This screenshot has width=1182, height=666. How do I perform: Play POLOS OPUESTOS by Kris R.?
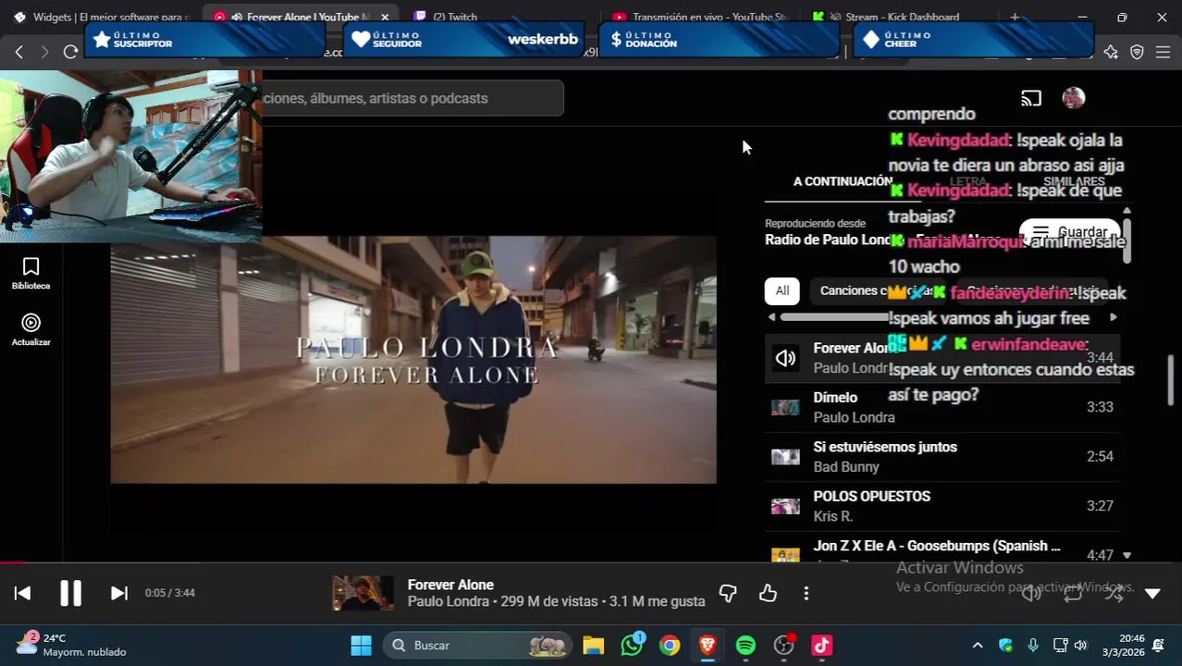coord(942,506)
